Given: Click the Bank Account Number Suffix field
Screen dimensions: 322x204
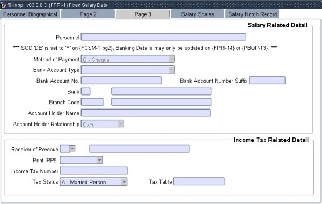Looking at the screenshot, I should click(267, 81).
